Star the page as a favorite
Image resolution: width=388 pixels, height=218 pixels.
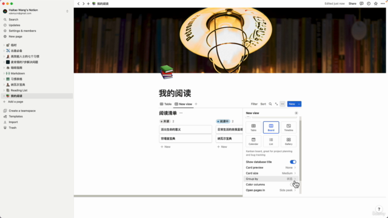(x=376, y=4)
